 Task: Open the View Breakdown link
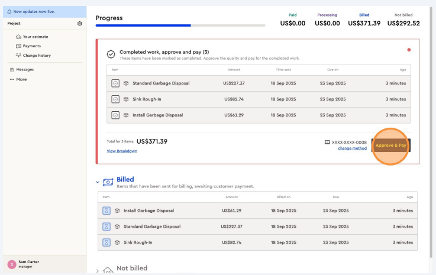(x=122, y=151)
